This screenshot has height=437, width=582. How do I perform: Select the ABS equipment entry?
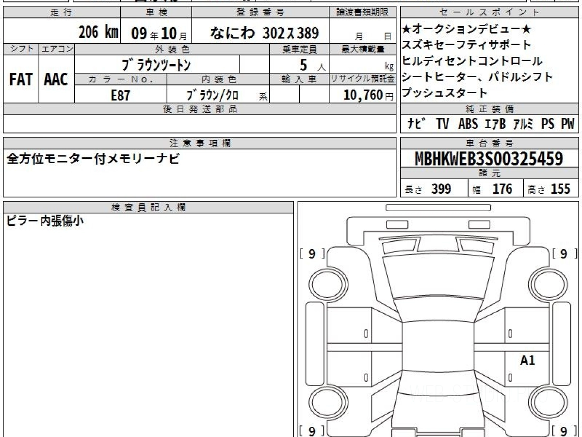pyautogui.click(x=468, y=124)
